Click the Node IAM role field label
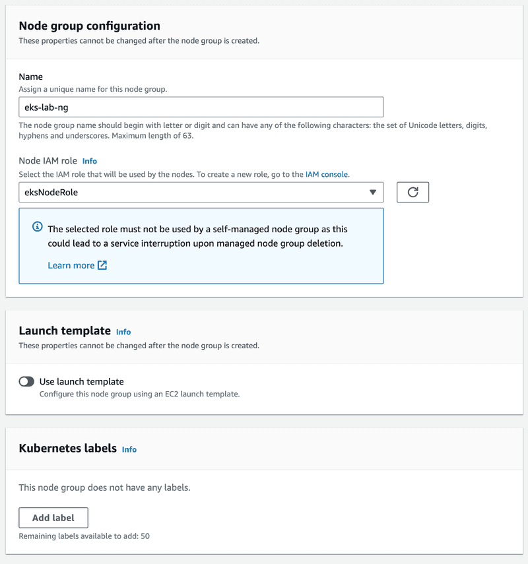 tap(48, 161)
